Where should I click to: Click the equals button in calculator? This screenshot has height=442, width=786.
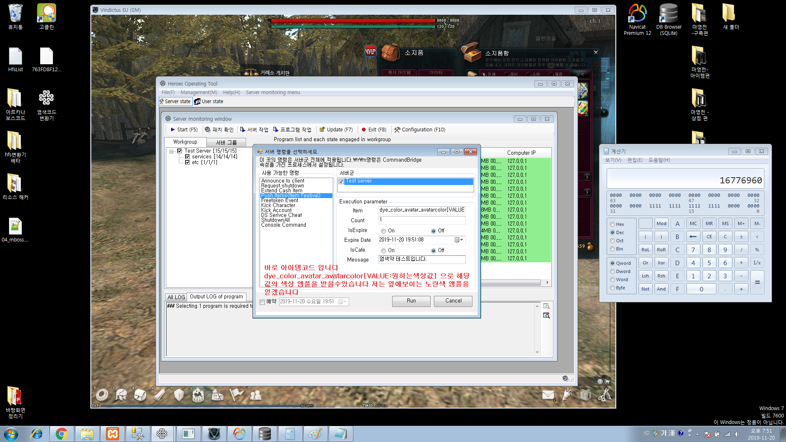[757, 282]
